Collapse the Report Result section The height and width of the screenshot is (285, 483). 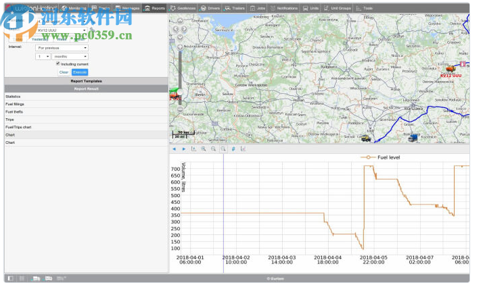[87, 89]
